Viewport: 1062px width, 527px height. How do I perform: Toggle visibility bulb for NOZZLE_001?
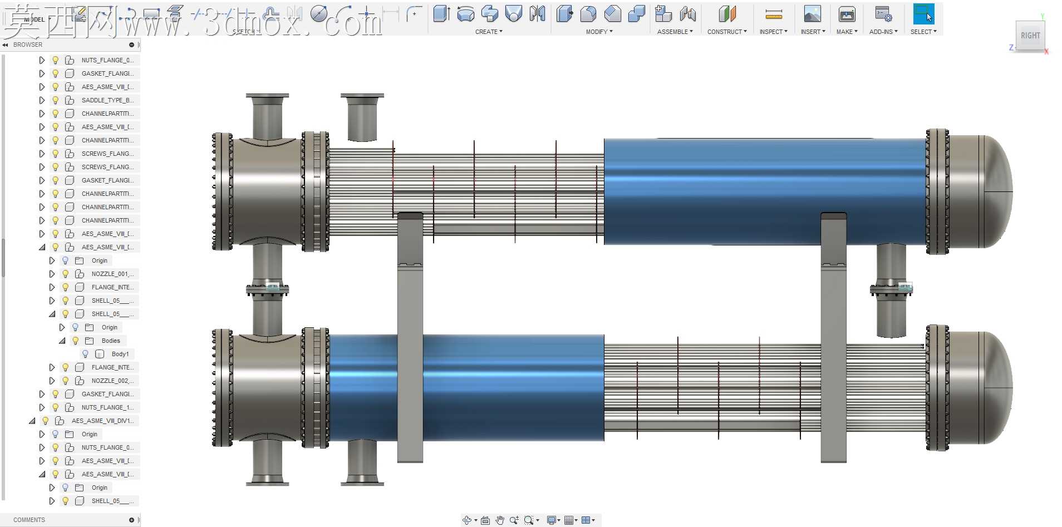(x=65, y=274)
